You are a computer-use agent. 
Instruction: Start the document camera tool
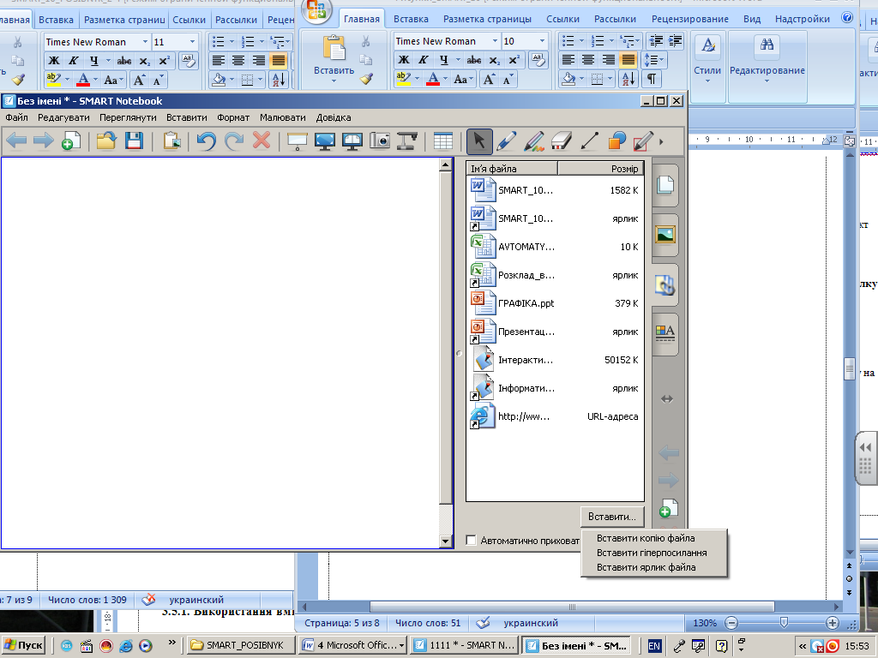407,141
